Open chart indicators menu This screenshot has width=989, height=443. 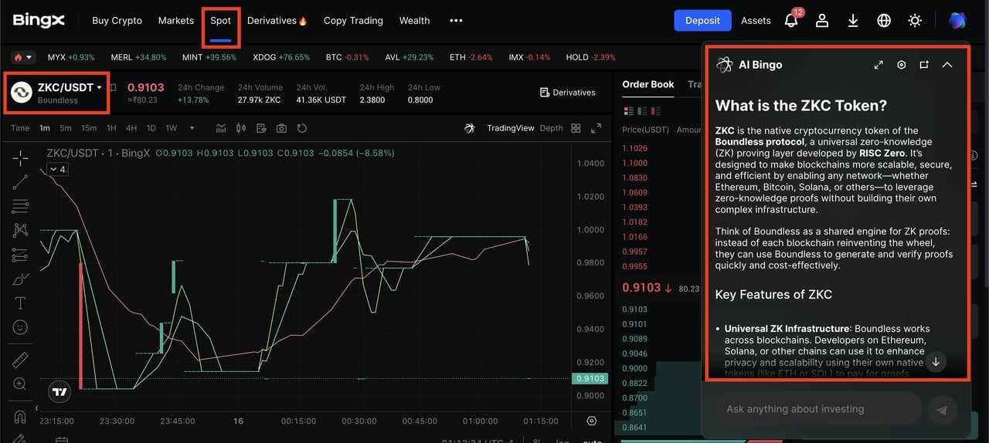coord(221,128)
